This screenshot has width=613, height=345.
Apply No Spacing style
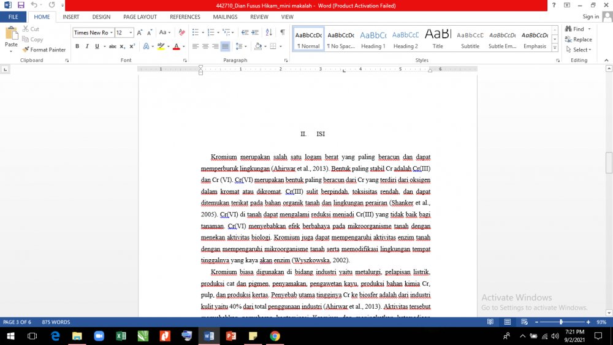(341, 39)
